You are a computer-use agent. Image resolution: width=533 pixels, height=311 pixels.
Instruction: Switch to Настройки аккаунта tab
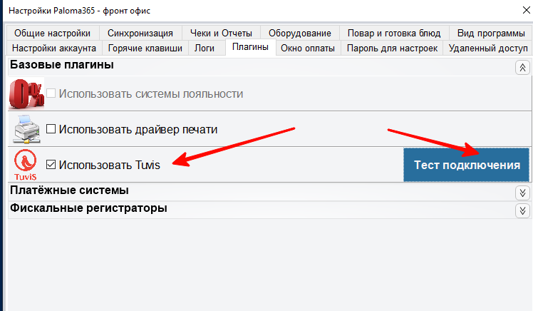[x=54, y=48]
